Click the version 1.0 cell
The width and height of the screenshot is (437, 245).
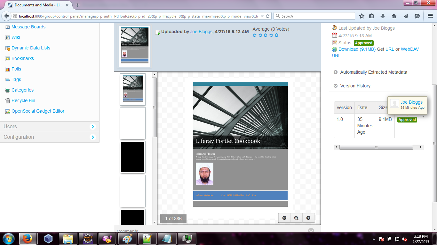point(344,126)
